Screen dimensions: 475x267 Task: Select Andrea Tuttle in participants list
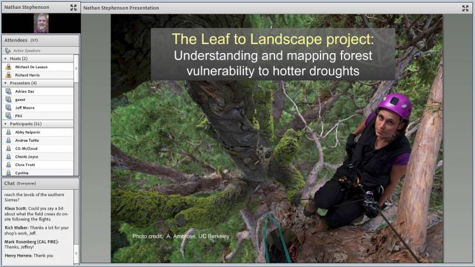[x=38, y=141]
